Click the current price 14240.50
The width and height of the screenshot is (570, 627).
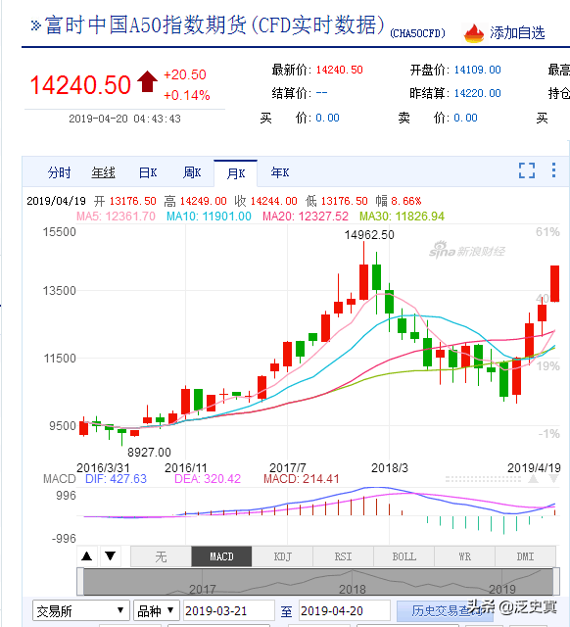pyautogui.click(x=80, y=85)
